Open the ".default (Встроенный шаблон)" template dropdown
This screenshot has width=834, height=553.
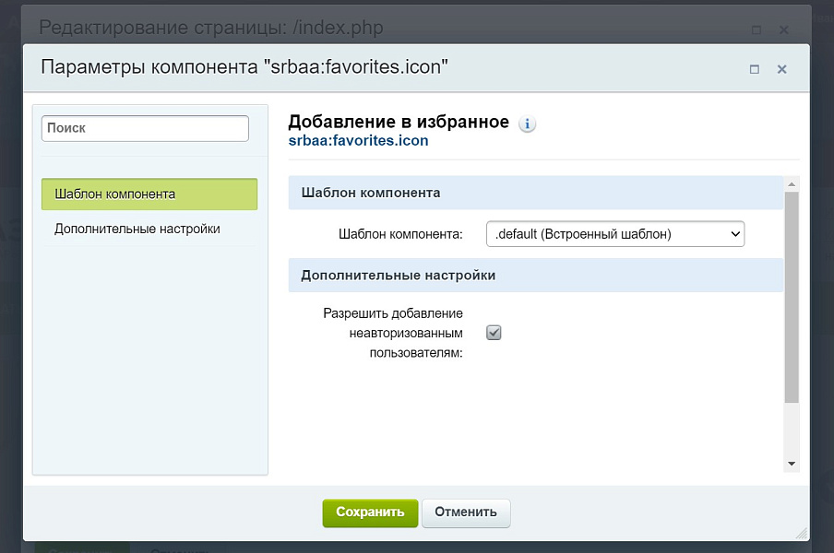614,233
